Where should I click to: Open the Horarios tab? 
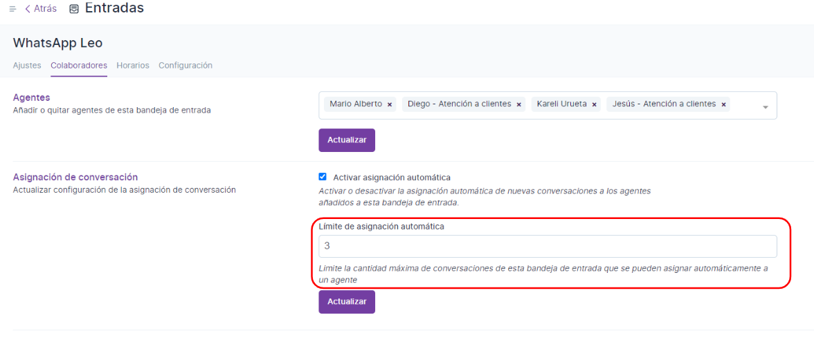133,66
